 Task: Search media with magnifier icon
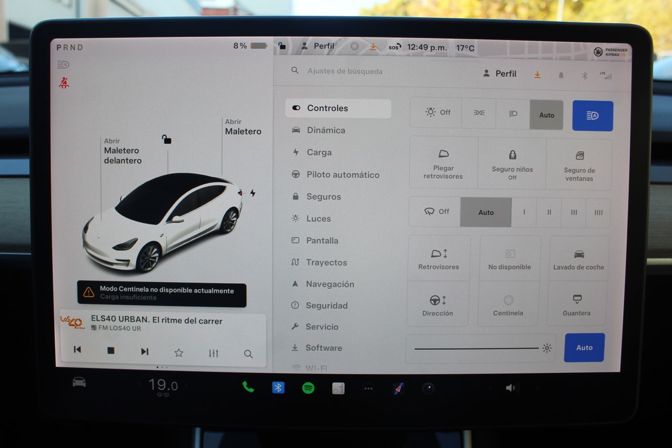[248, 354]
